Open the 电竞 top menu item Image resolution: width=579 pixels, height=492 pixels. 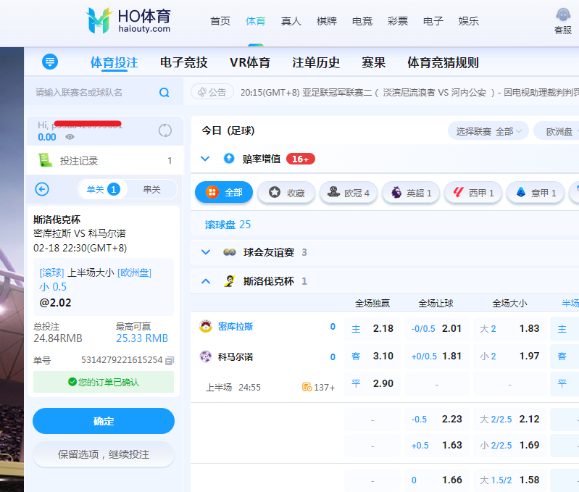(x=362, y=21)
